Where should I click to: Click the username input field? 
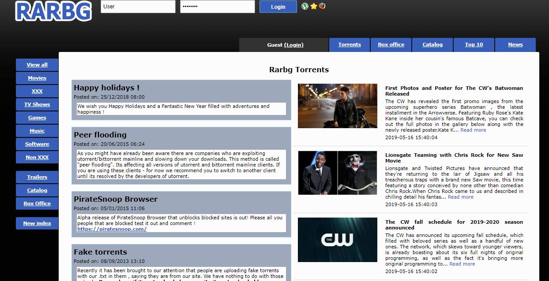pyautogui.click(x=138, y=7)
